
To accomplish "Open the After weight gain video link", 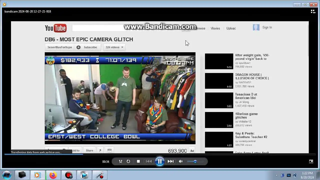I will [252, 57].
